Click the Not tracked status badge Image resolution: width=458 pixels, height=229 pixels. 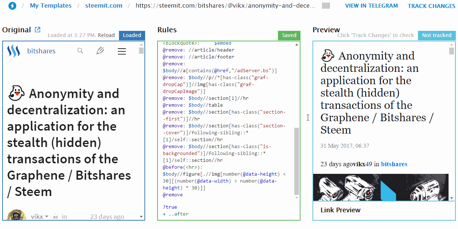pos(437,35)
